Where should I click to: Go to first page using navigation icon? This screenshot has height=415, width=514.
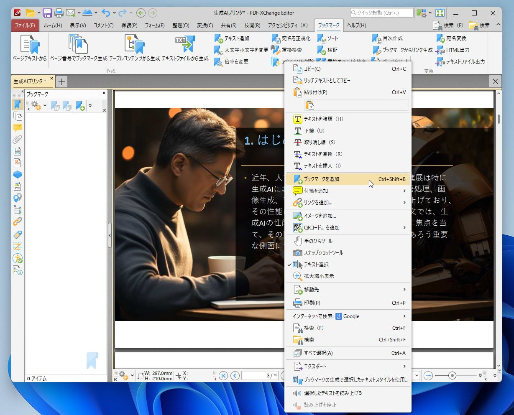(x=223, y=376)
